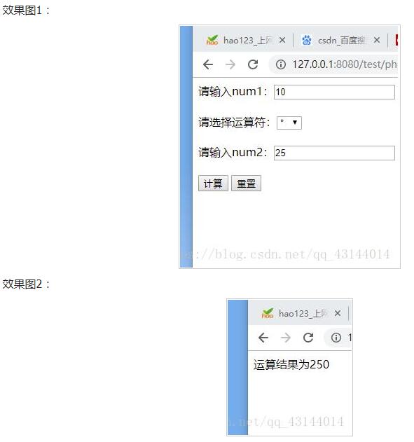Open the 请选择运算符 operator dropdown
Viewport: 414px width, 442px height.
289,123
